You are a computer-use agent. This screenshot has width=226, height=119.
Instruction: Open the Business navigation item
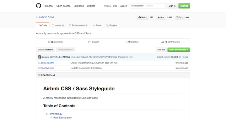(78, 6)
